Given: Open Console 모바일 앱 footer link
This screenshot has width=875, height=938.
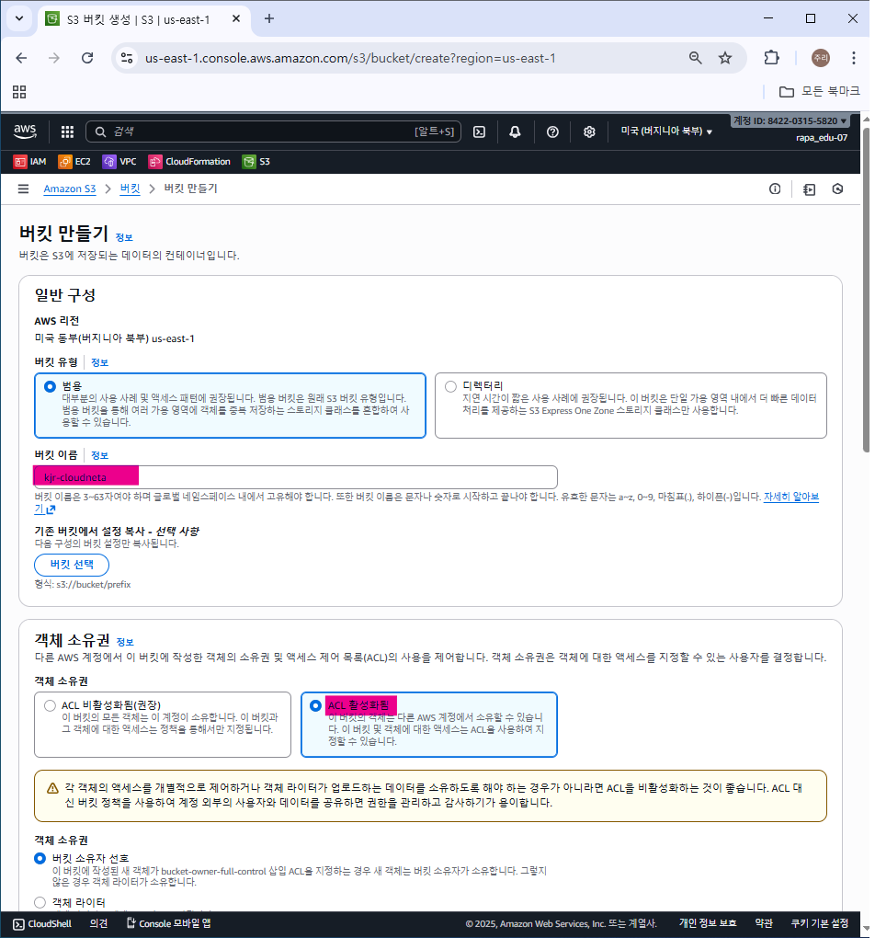Looking at the screenshot, I should tap(169, 923).
